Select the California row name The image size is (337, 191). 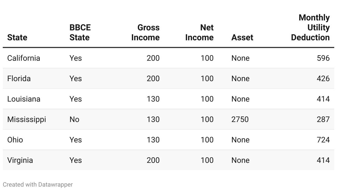tap(24, 58)
